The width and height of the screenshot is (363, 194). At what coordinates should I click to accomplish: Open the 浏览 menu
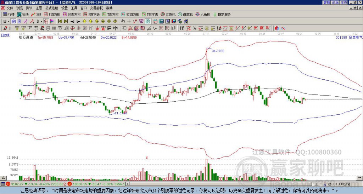[20, 8]
